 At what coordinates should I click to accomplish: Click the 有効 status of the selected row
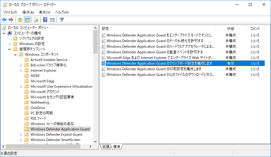click(231, 63)
